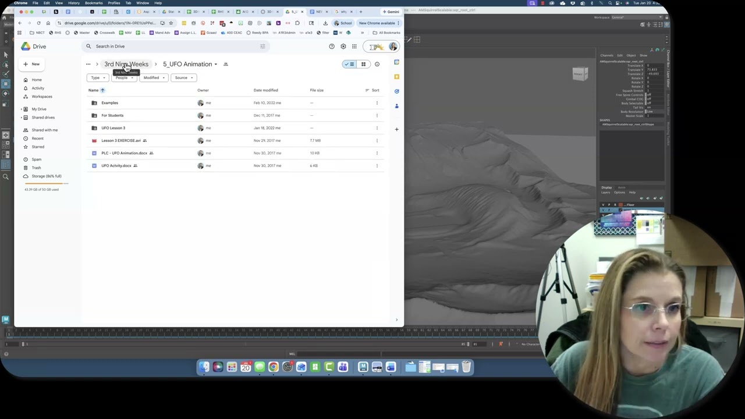Viewport: 745px width, 419px height.
Task: Open more actions for Lesson 3 EXERCISE.avi
Action: pyautogui.click(x=377, y=140)
